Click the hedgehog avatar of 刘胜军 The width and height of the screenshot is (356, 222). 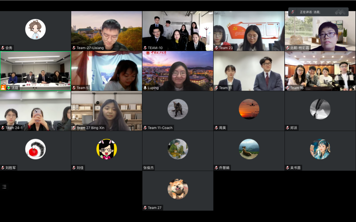coord(35,149)
